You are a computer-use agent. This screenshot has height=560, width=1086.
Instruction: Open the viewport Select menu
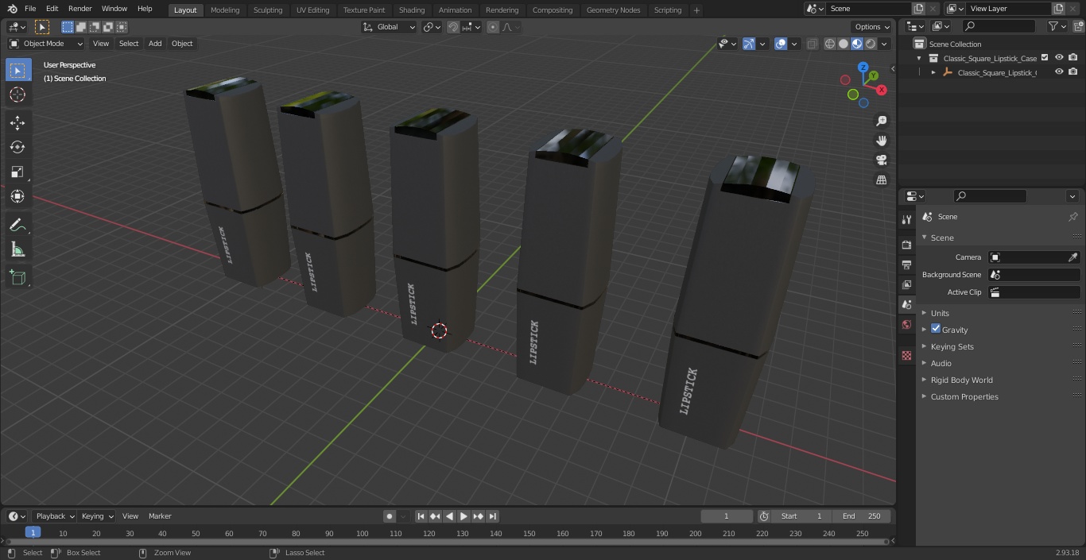(x=129, y=44)
